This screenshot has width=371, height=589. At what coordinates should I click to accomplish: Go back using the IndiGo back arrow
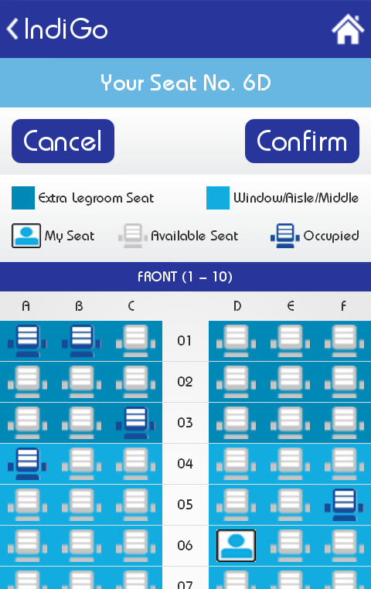tap(12, 29)
